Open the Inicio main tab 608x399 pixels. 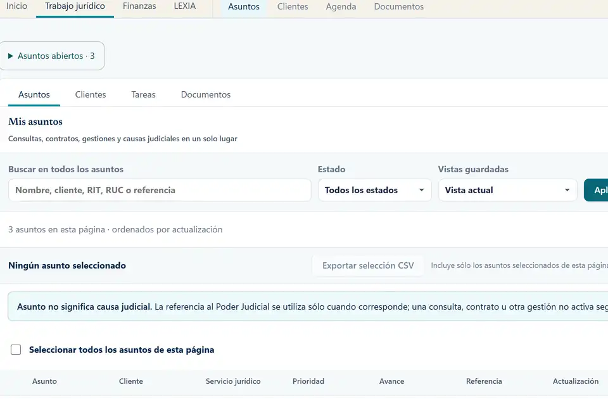(x=16, y=6)
